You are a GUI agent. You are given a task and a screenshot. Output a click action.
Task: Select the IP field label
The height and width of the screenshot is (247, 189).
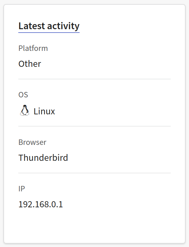click(22, 189)
